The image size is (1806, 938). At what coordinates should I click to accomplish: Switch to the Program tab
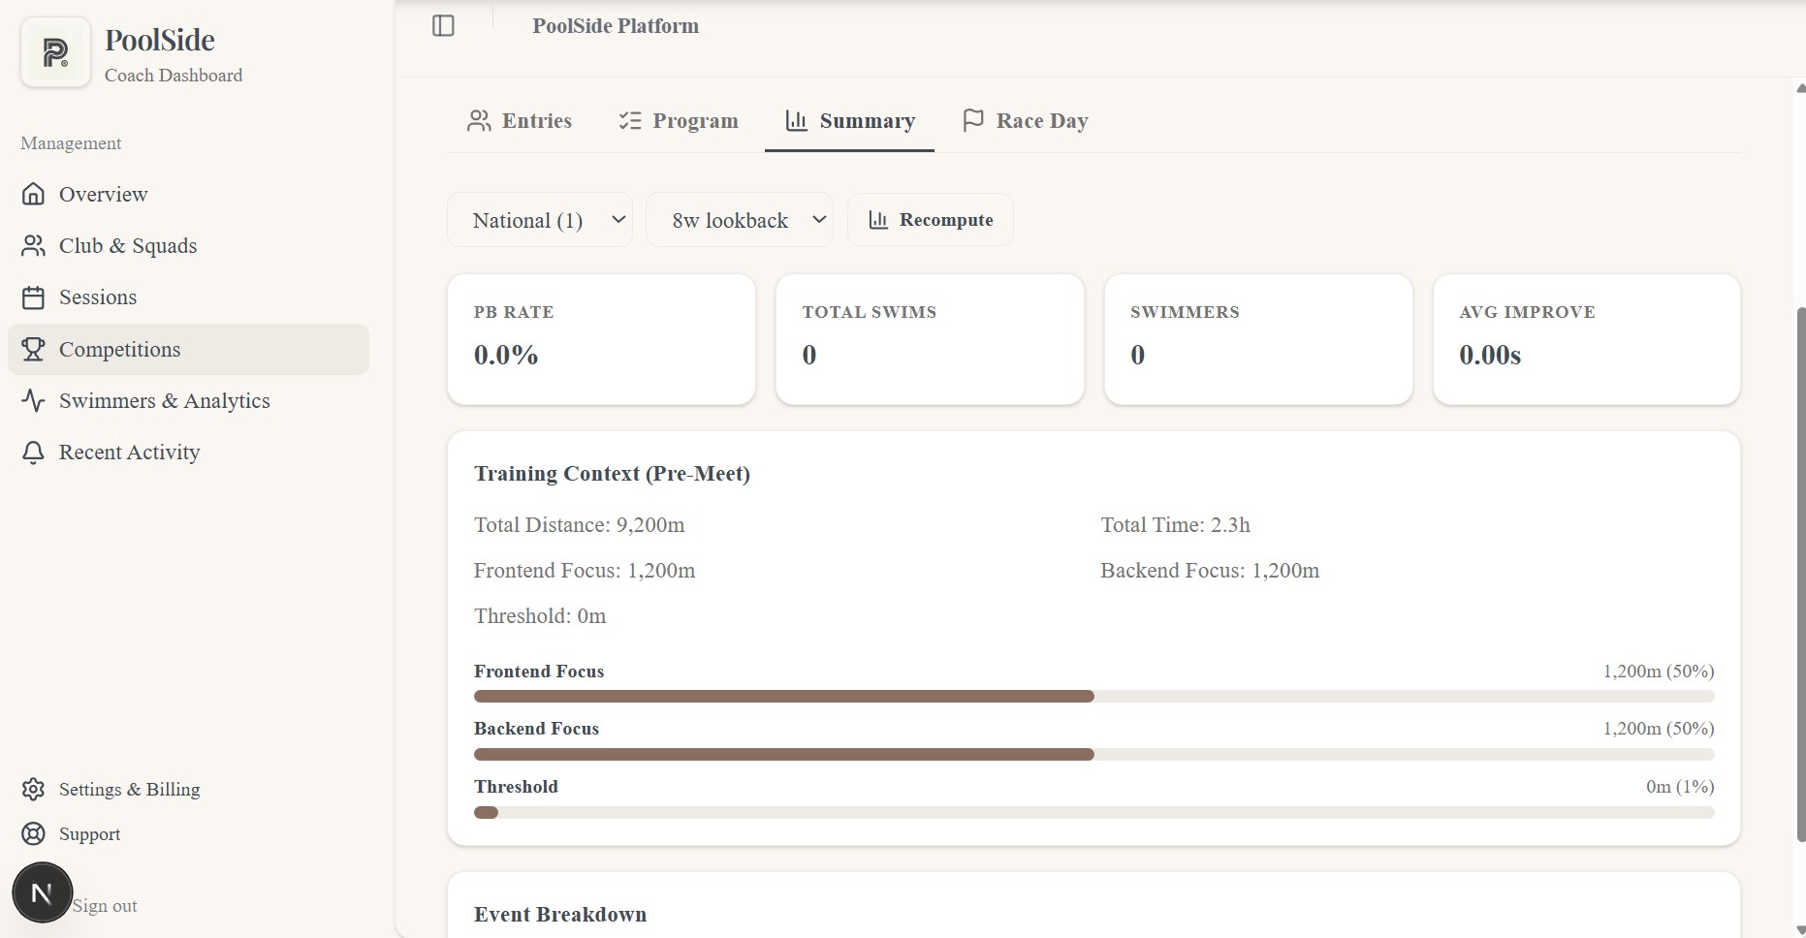(x=678, y=120)
